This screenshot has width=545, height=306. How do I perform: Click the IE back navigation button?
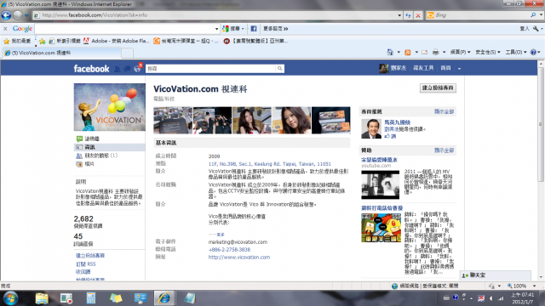7,15
